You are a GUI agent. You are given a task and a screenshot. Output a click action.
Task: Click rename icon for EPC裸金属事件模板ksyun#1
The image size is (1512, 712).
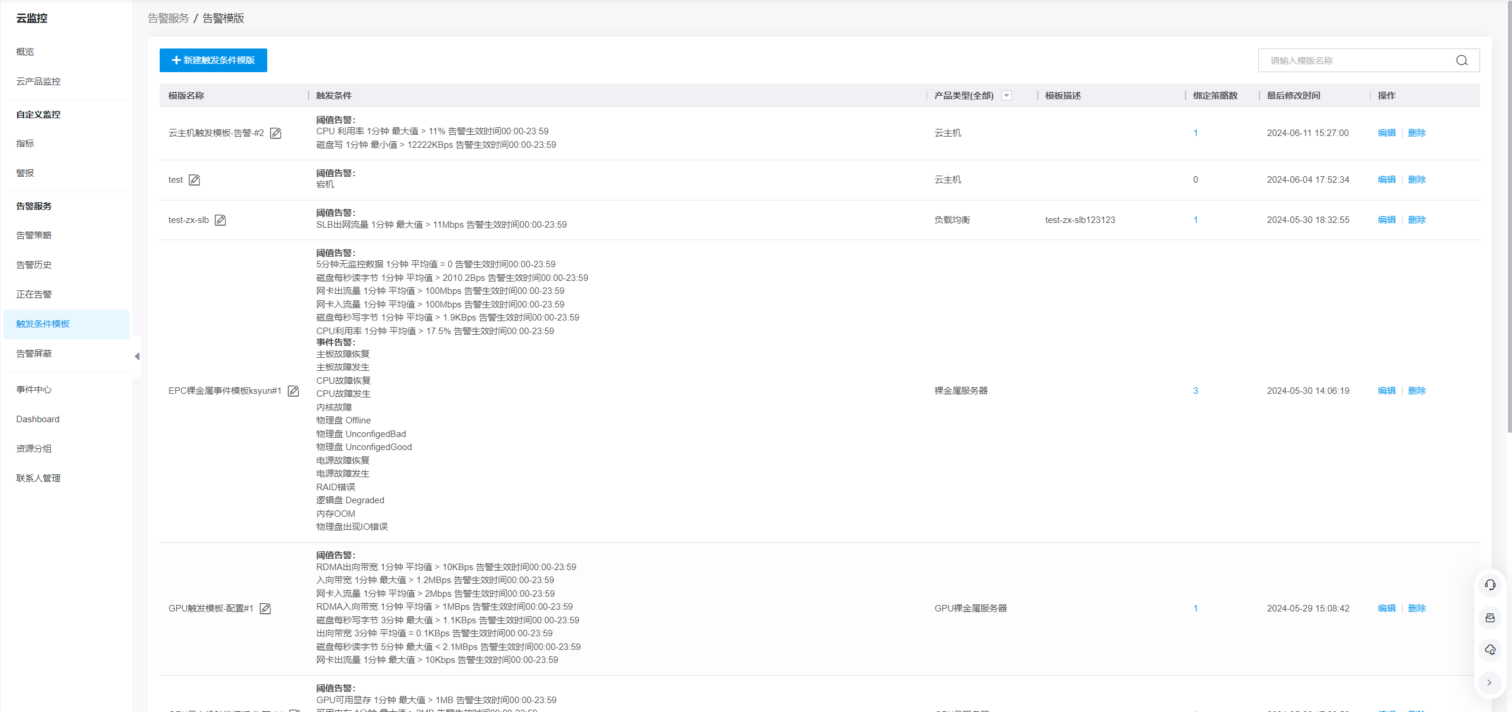point(293,391)
